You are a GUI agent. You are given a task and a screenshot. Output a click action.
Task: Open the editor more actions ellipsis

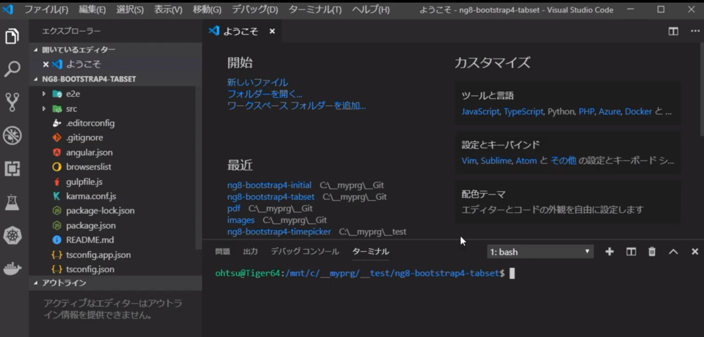click(x=695, y=31)
